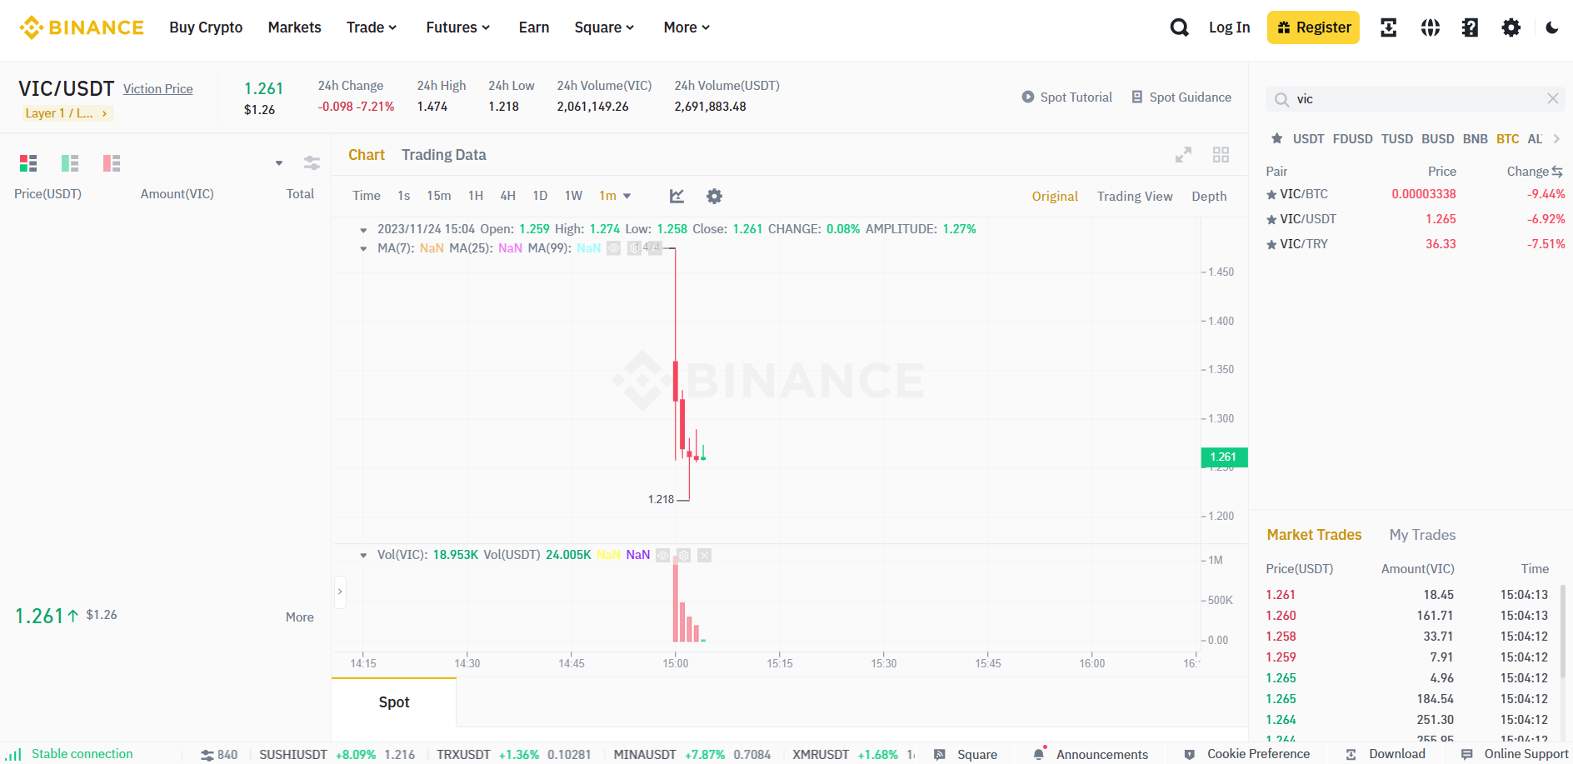1573x764 pixels.
Task: Select the 15m chart interval
Action: pyautogui.click(x=438, y=196)
